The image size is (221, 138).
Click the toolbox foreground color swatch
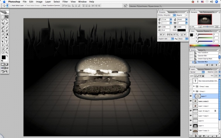point(4,57)
